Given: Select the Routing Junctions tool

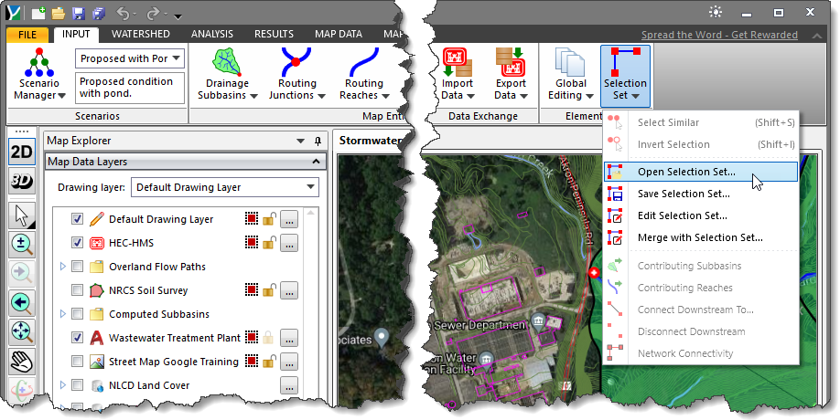Looking at the screenshot, I should (x=296, y=75).
